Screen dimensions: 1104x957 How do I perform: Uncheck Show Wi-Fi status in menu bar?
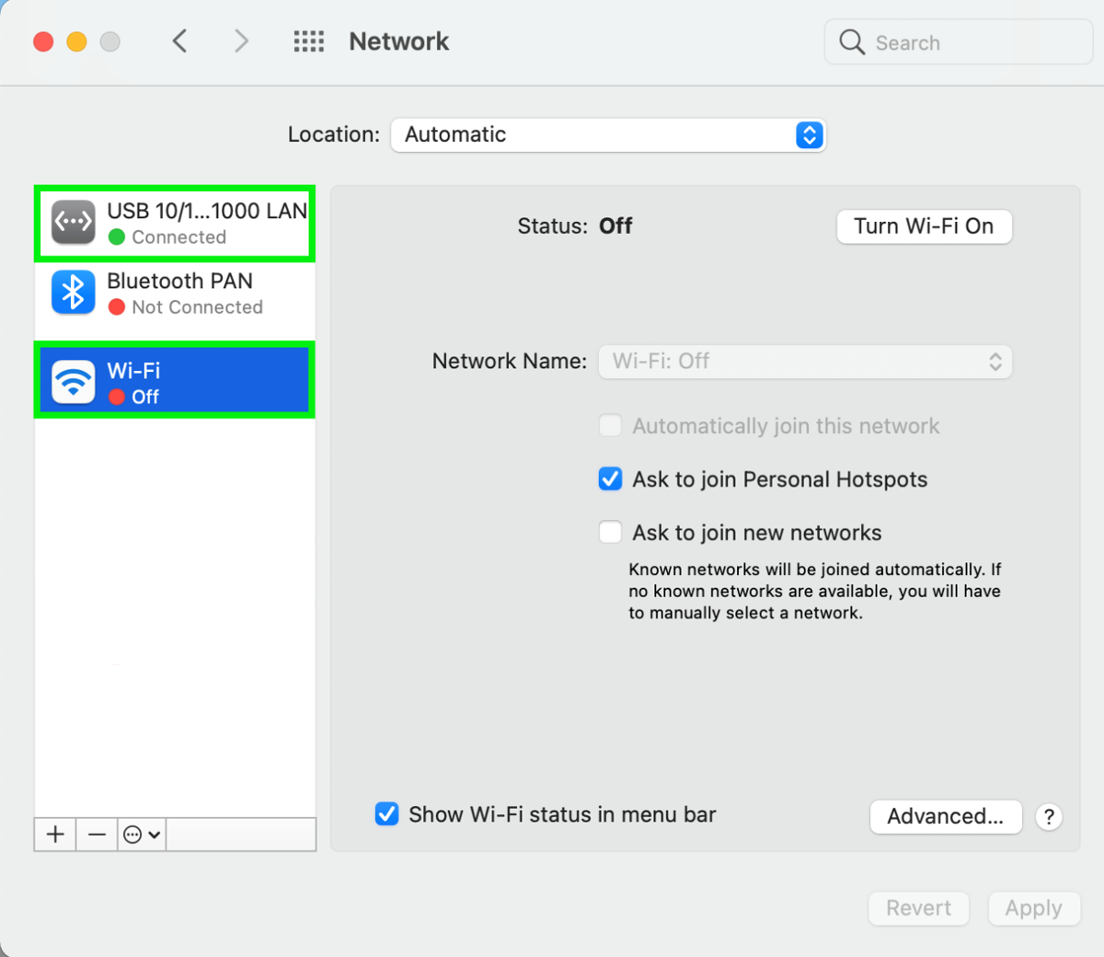[x=386, y=814]
